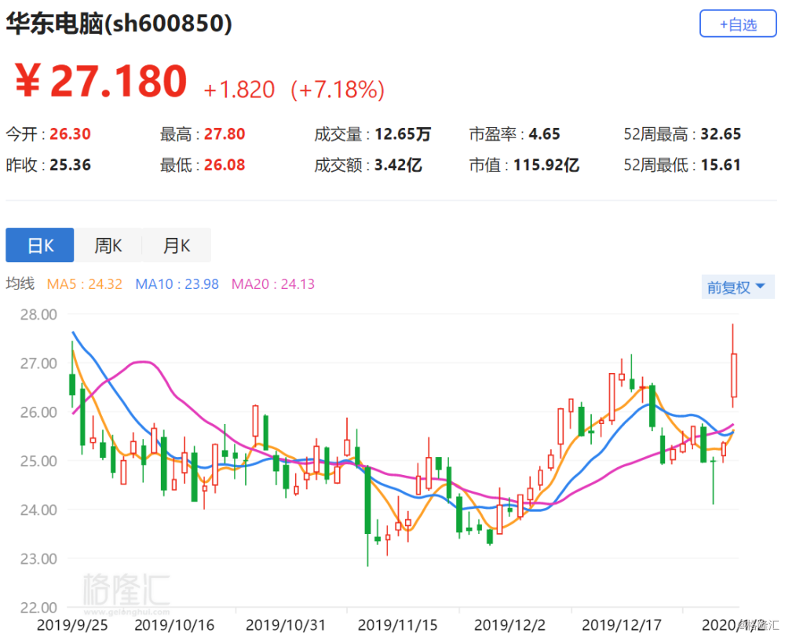The image size is (785, 636).
Task: Switch to the 周K weekly chart tab
Action: click(x=108, y=246)
